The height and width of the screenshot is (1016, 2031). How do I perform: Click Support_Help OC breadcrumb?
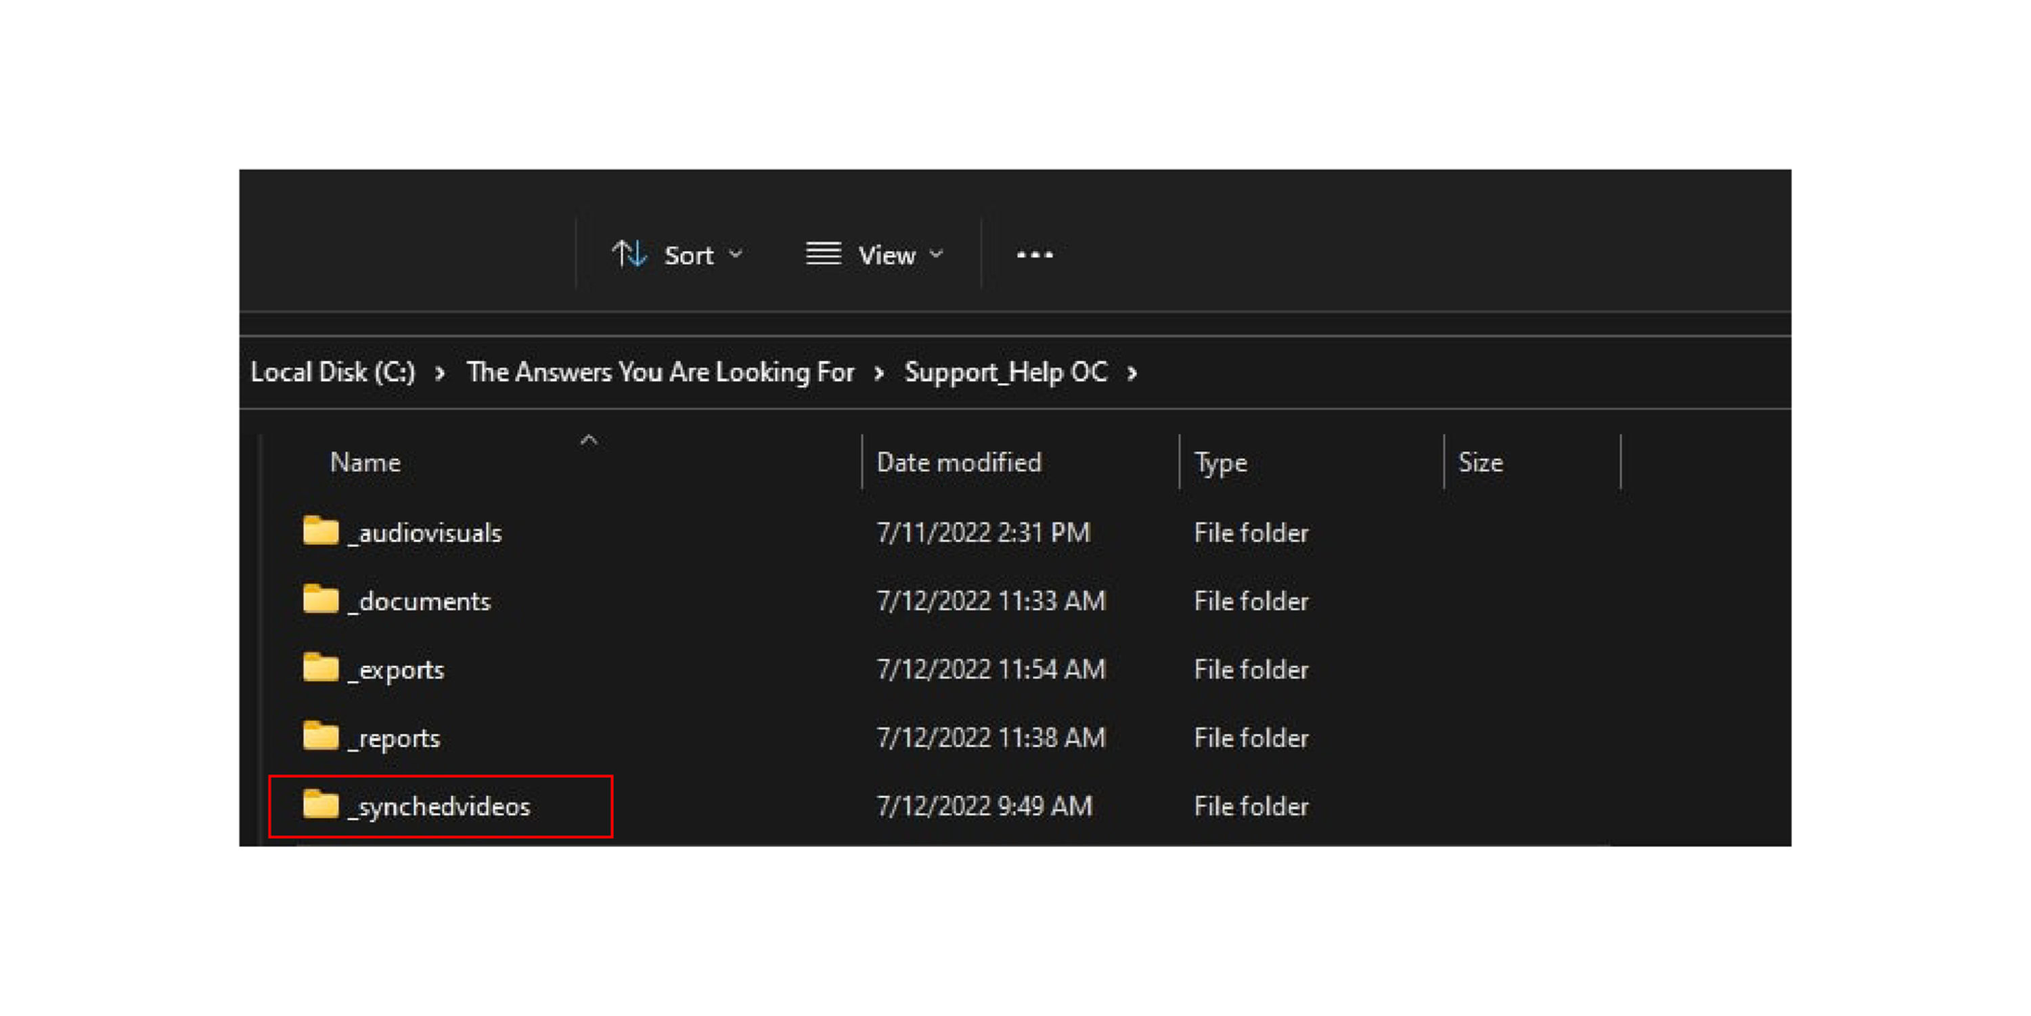[1005, 372]
